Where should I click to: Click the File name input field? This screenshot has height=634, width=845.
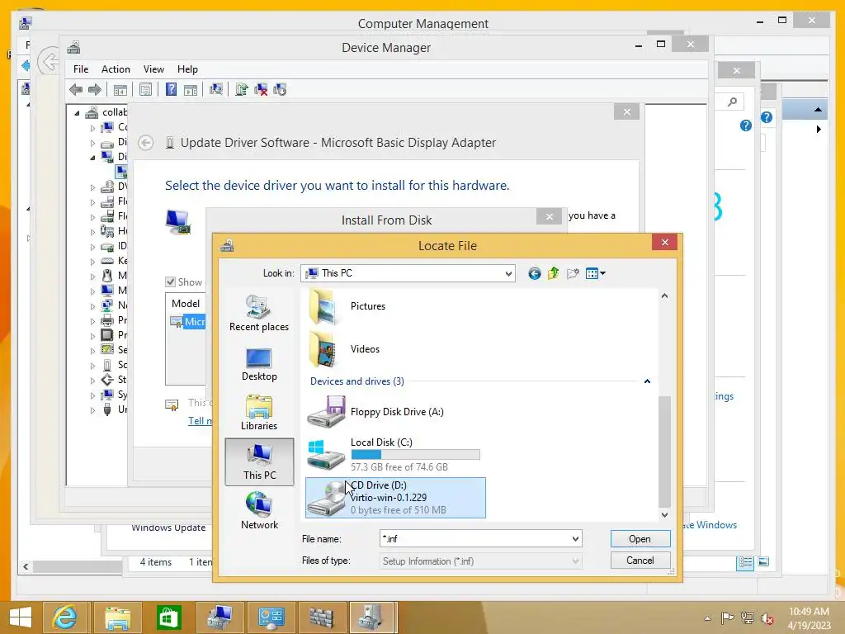[x=474, y=538]
